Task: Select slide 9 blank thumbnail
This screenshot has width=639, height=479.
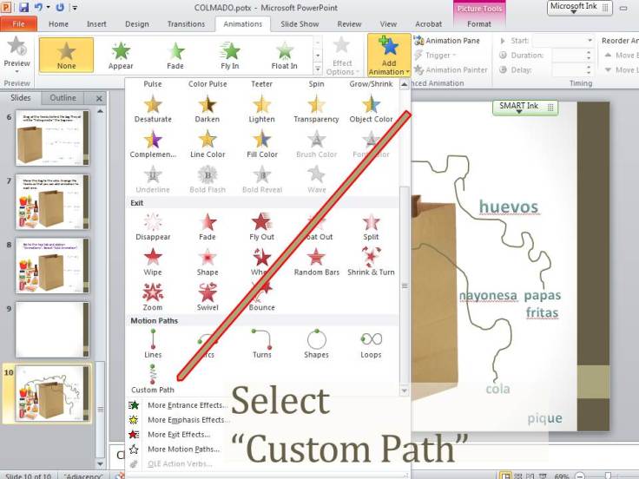Action: tap(52, 330)
